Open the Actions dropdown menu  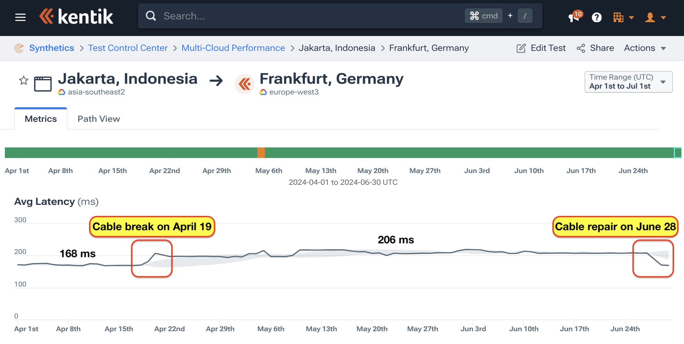click(x=644, y=48)
